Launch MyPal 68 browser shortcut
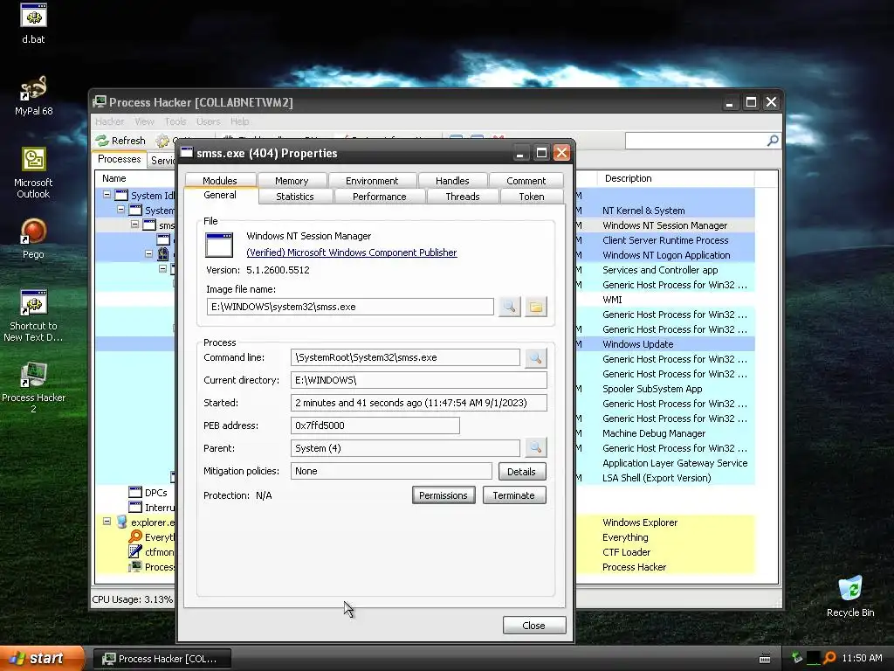The image size is (894, 671). [33, 95]
